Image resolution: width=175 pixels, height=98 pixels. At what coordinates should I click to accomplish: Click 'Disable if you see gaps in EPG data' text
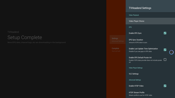tap(140, 51)
